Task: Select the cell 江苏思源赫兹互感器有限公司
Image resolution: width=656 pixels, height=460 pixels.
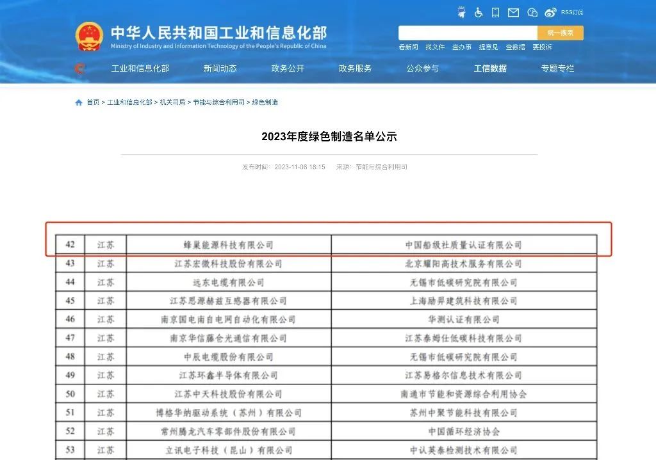Action: [229, 301]
